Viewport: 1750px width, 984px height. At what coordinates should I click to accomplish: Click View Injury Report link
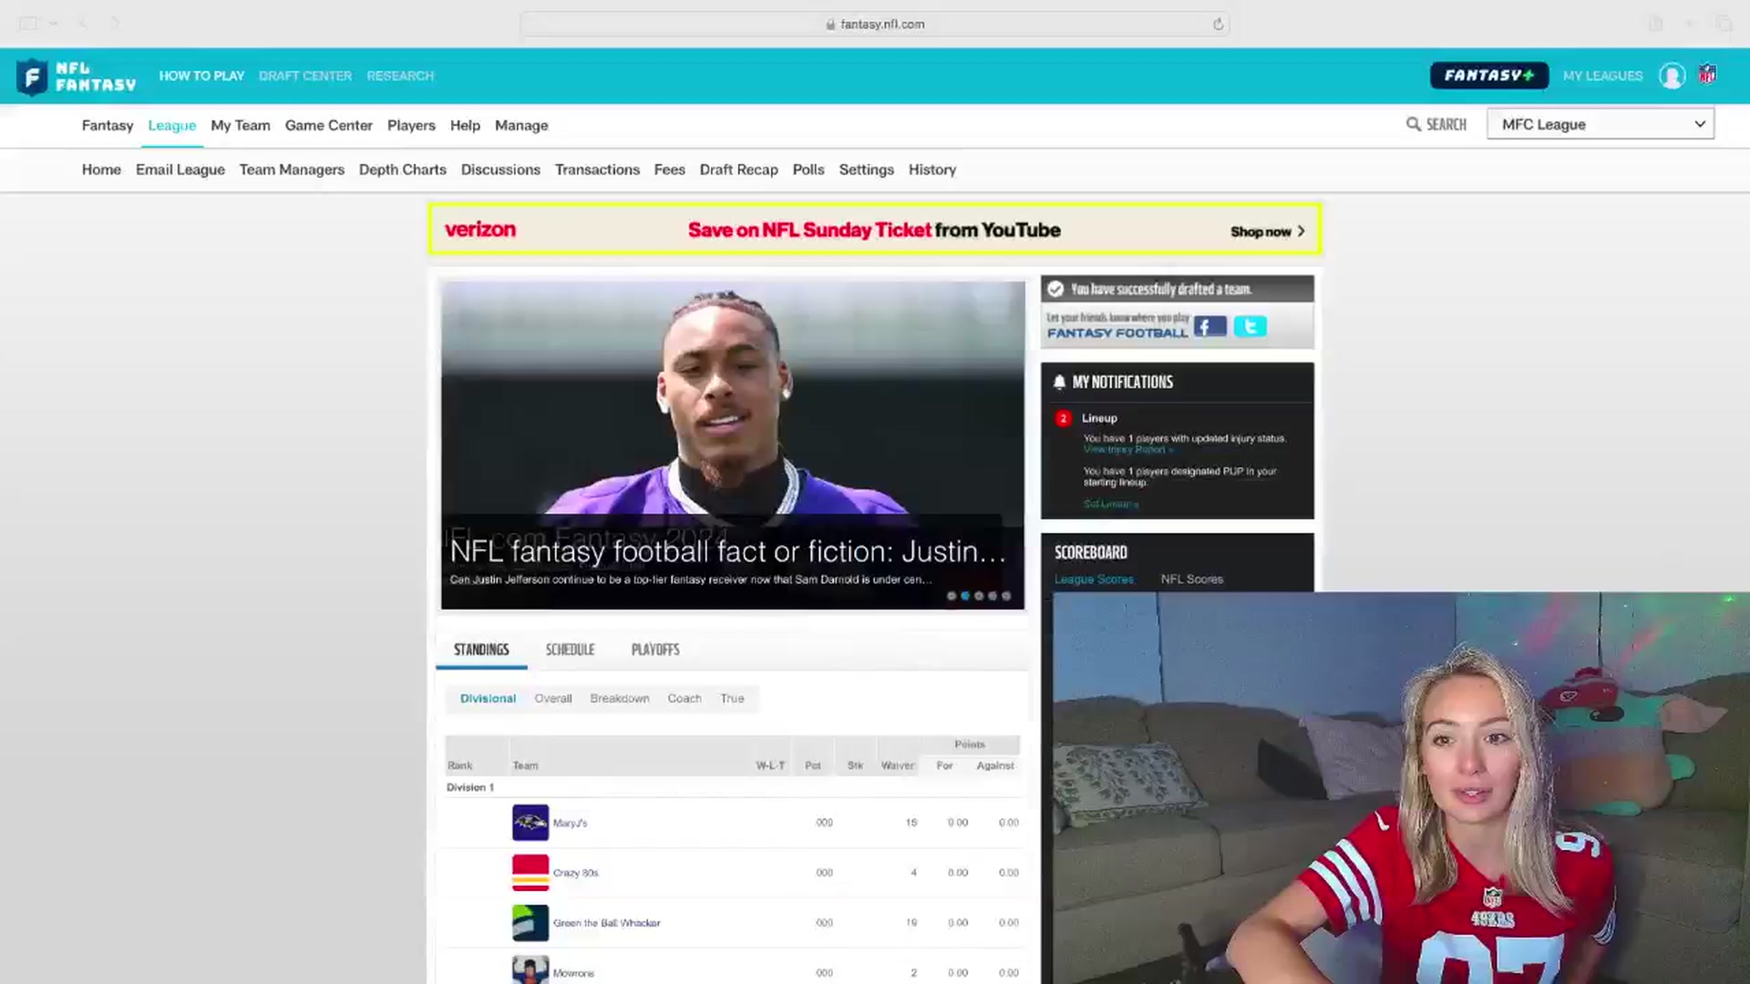(x=1128, y=449)
